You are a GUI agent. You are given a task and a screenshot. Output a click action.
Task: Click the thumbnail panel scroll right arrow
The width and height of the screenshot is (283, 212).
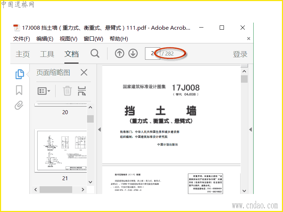tap(83, 189)
